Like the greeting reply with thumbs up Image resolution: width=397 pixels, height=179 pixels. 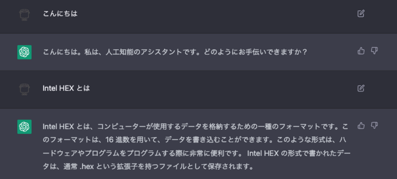(361, 51)
